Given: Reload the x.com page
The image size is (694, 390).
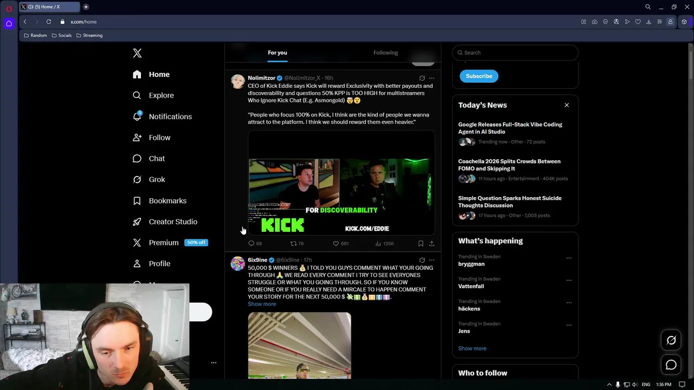Looking at the screenshot, I should (x=49, y=22).
